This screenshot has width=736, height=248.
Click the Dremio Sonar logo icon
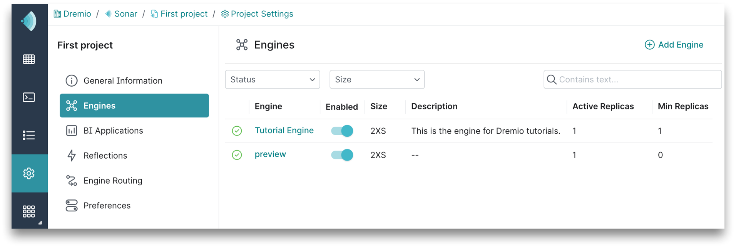coord(29,21)
